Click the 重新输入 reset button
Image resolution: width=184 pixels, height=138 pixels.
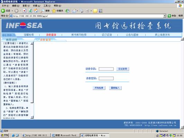click(x=115, y=88)
